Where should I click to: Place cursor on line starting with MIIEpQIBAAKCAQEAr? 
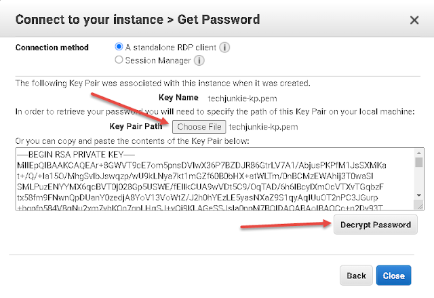click(x=201, y=166)
